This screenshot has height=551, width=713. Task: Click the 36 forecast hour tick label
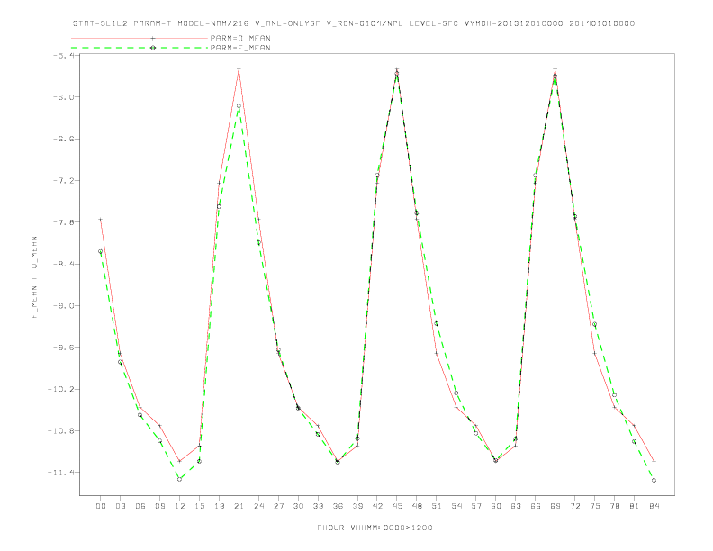pos(338,506)
